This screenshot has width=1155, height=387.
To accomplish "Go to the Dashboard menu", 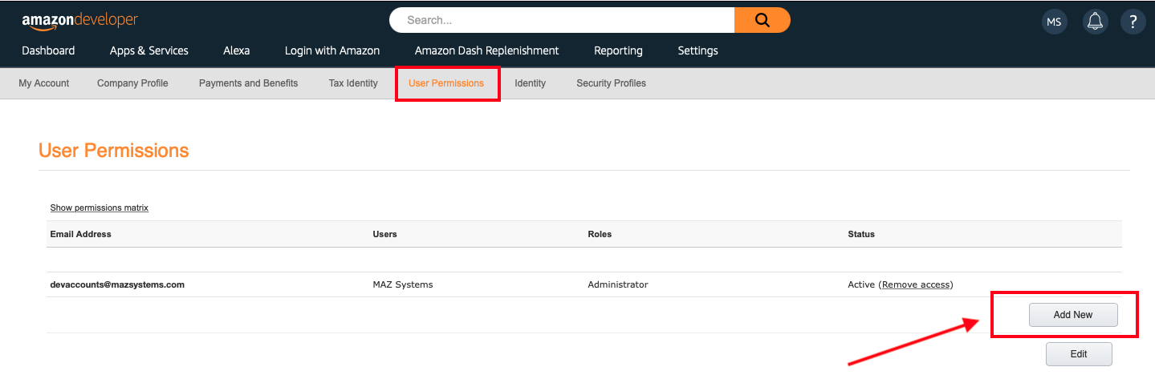I will [48, 50].
